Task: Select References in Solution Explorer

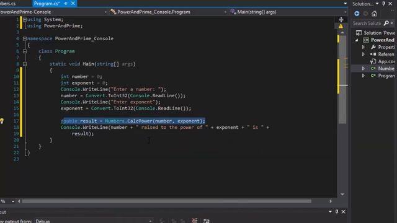Action: 383,54
